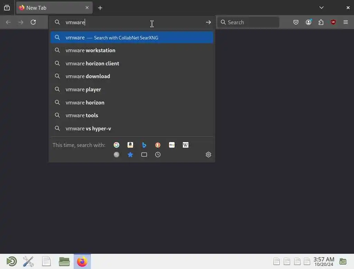354x269 pixels.
Task: Select vmware Search with CollabNet SearXNG
Action: [x=132, y=37]
